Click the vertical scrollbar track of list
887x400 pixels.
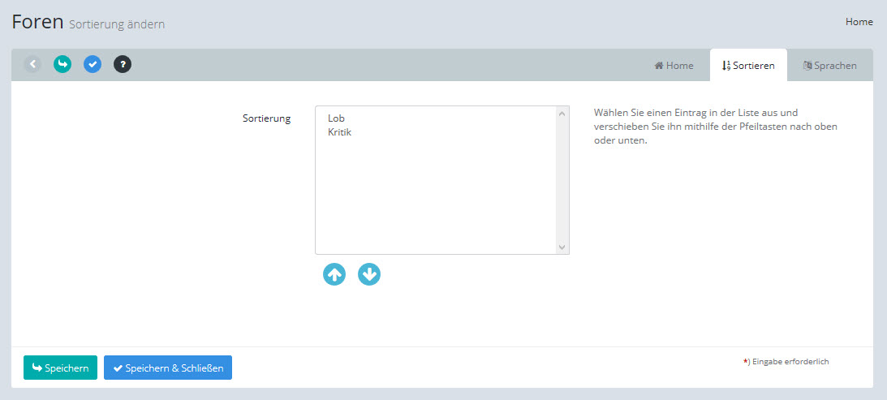click(562, 180)
